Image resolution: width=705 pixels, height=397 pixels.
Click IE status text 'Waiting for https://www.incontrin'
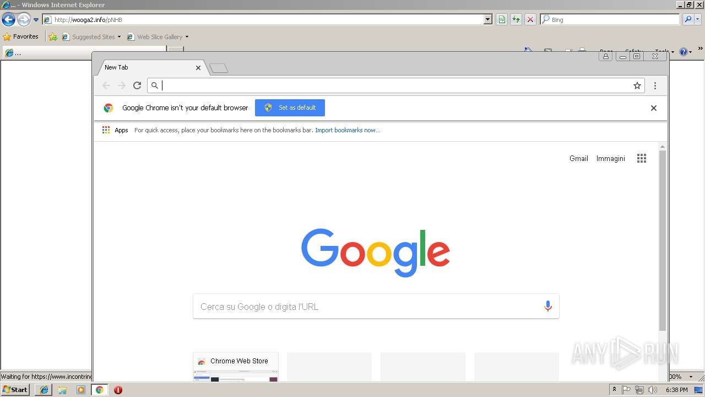click(46, 377)
